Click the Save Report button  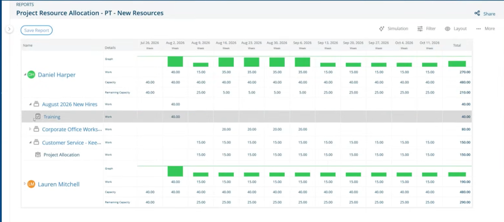pos(37,30)
